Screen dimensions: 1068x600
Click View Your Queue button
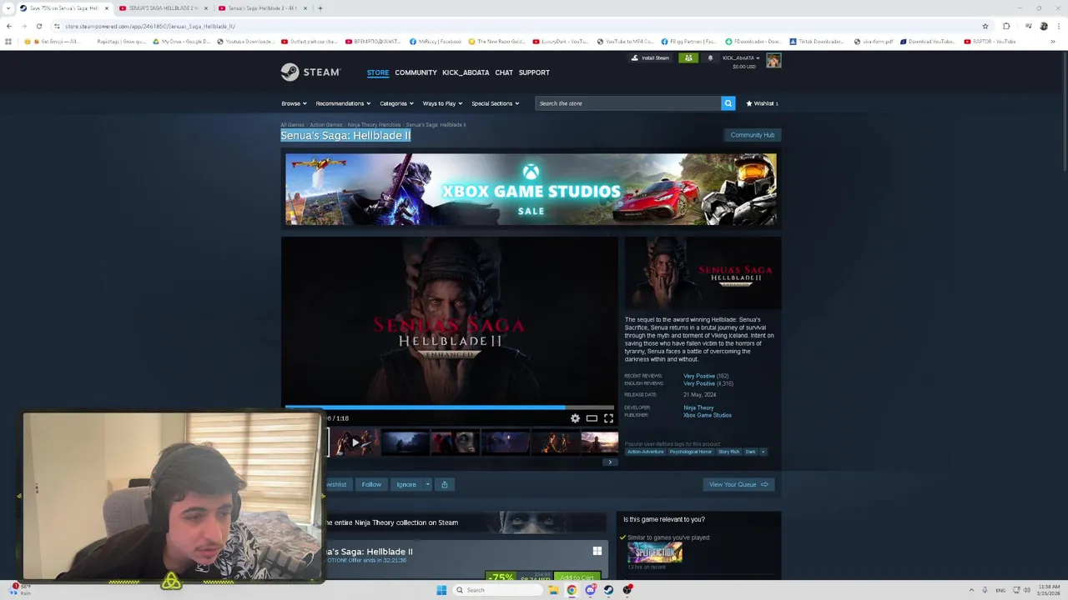click(738, 484)
